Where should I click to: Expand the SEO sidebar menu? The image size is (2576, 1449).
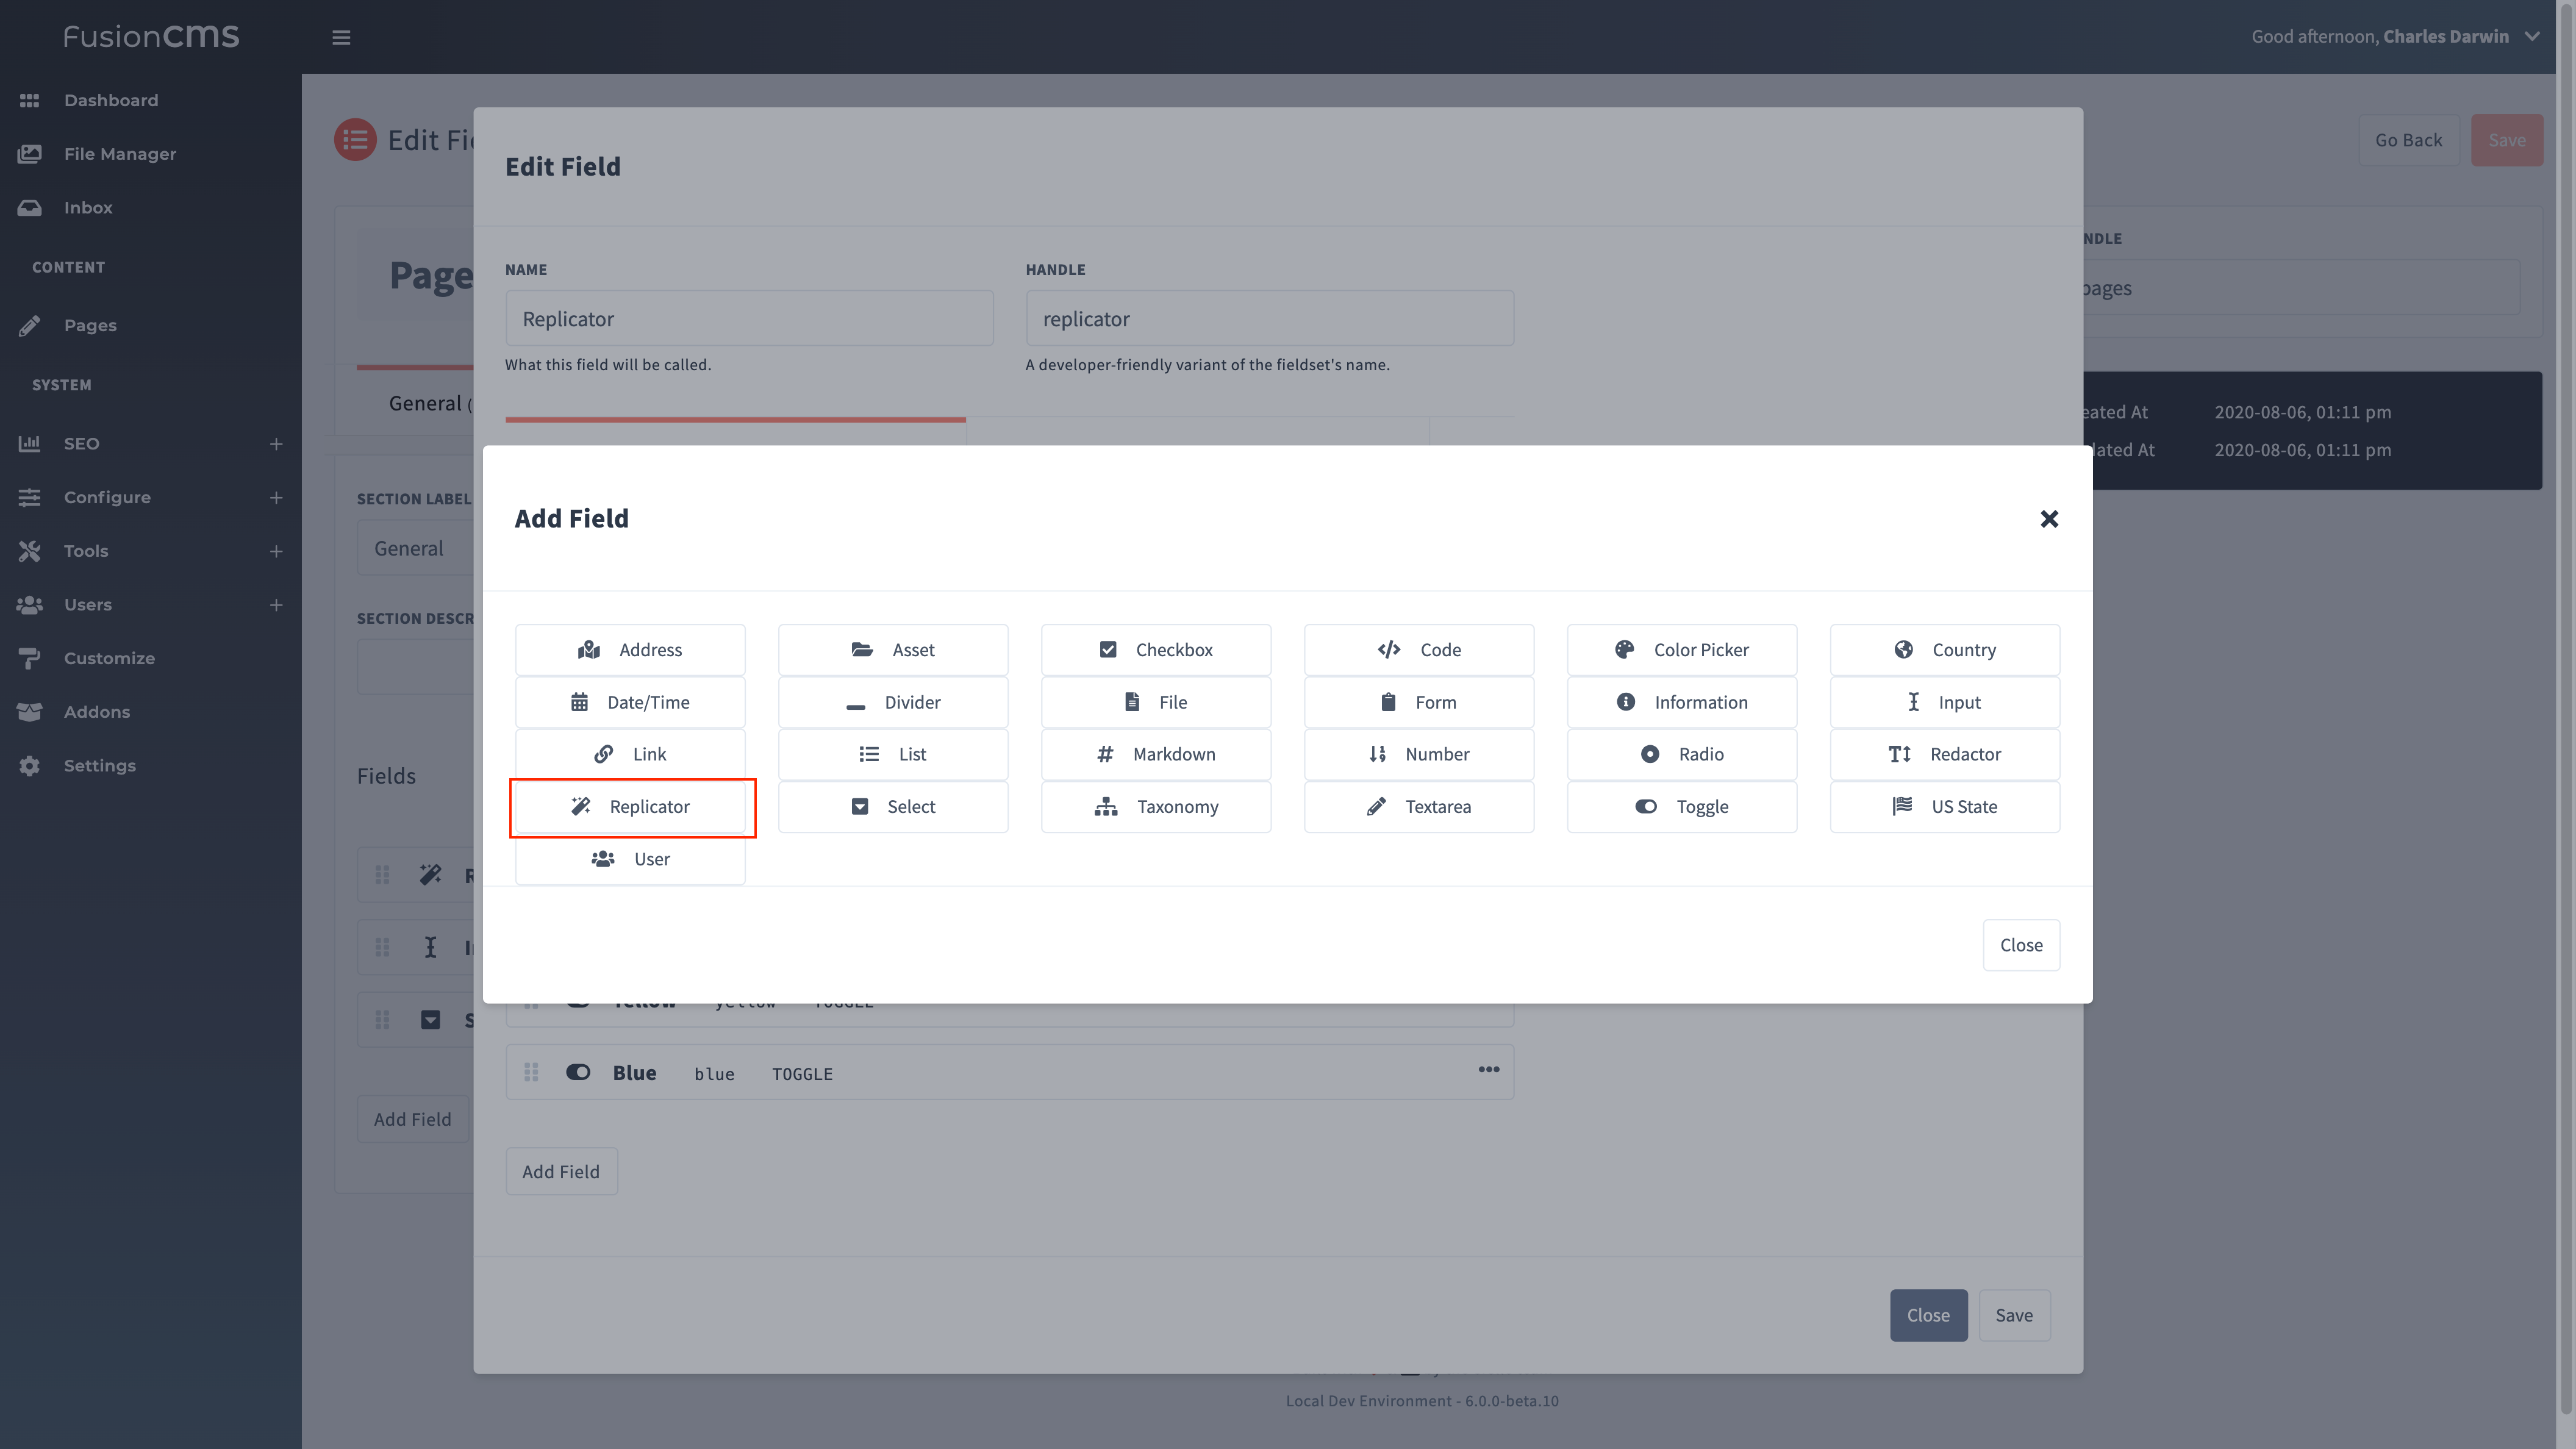[x=276, y=443]
